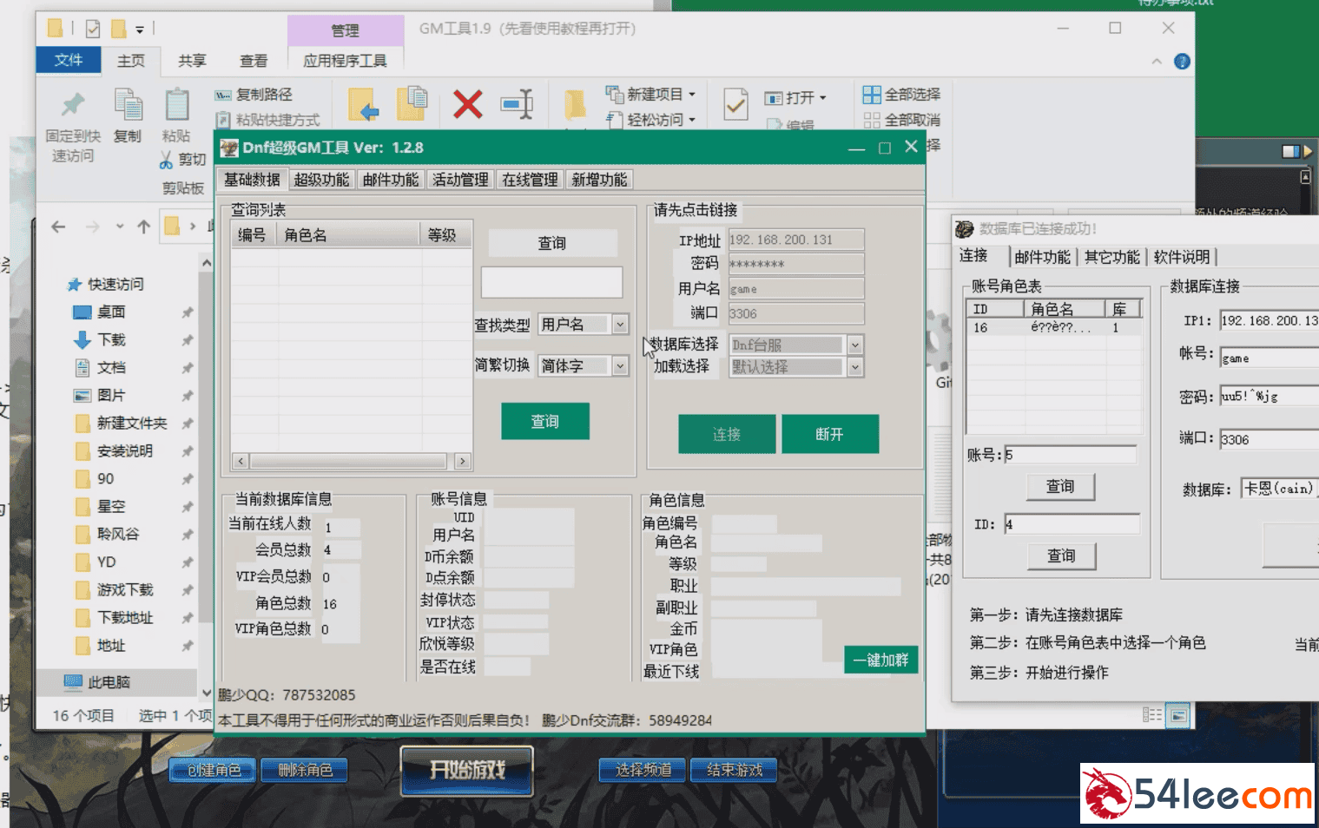
Task: Choose 粘贴快捷方式 in the Explorer ribbon
Action: click(267, 120)
